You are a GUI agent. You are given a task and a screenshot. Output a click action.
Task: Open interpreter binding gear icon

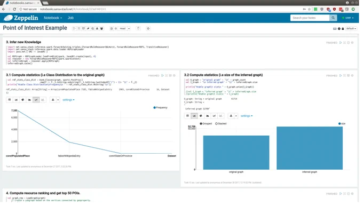pyautogui.click(x=339, y=29)
